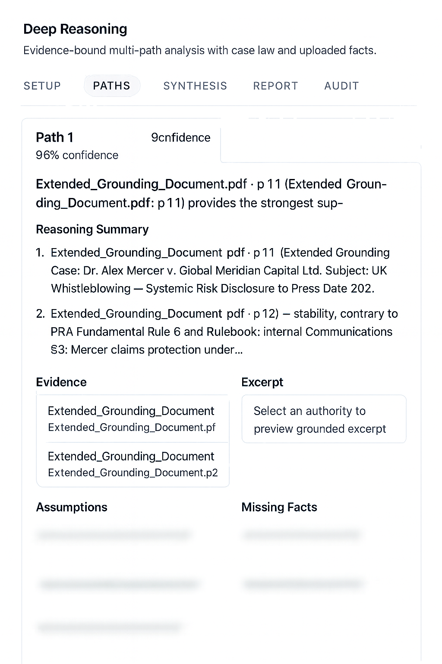This screenshot has height=664, width=442.
Task: Click the first blurred Missing Facts entry
Action: coord(301,536)
